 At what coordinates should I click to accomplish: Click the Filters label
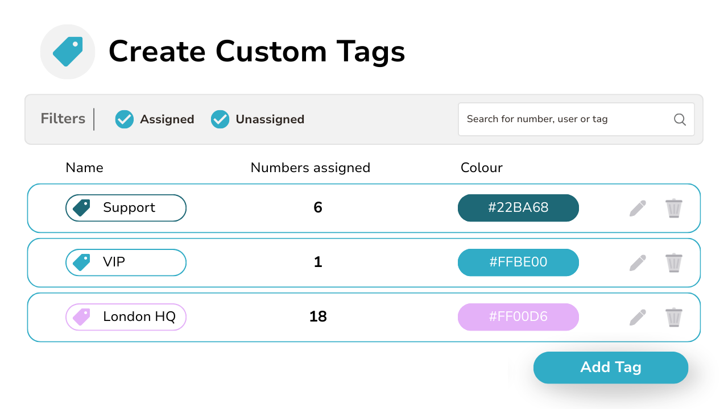point(63,119)
